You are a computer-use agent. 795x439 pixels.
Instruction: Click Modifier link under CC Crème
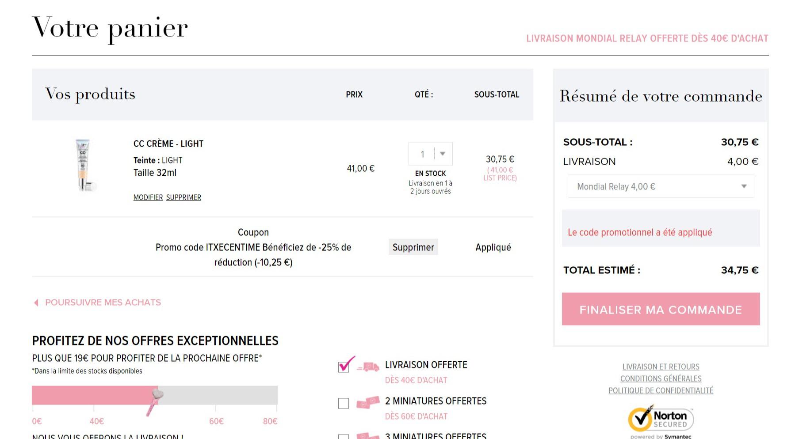[148, 197]
